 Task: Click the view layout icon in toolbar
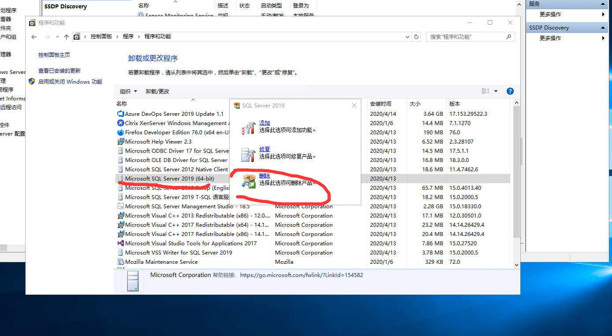[x=486, y=91]
